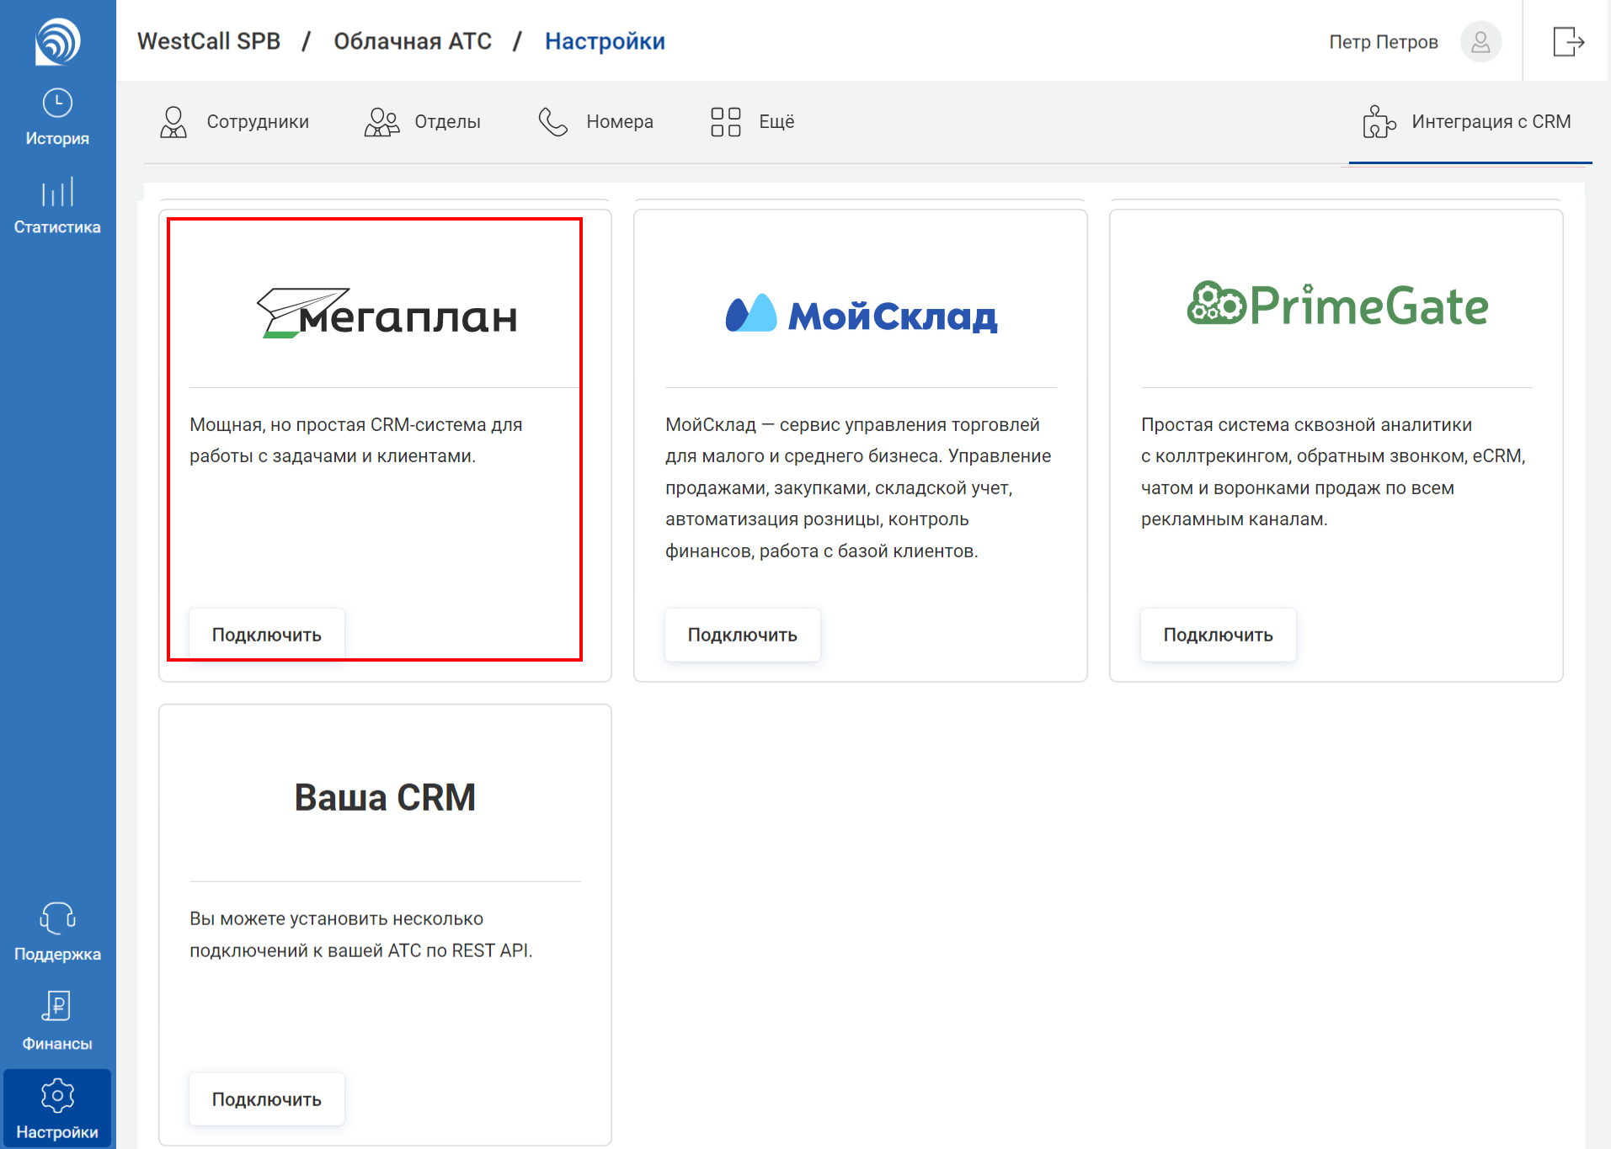The image size is (1611, 1149).
Task: Connect the МойСклад integration
Action: click(742, 635)
